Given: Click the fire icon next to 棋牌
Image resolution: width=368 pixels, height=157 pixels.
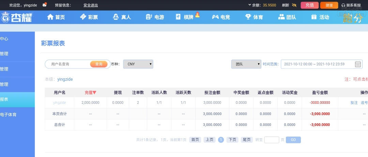Looking at the screenshot, I should [197, 15].
